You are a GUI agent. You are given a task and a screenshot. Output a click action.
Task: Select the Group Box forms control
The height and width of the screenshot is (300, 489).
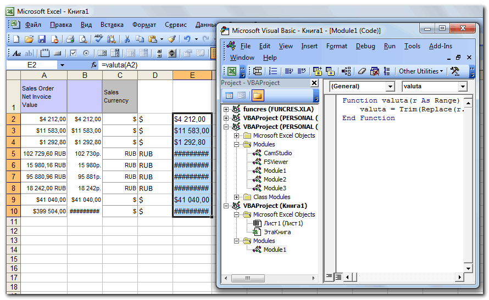(45, 53)
